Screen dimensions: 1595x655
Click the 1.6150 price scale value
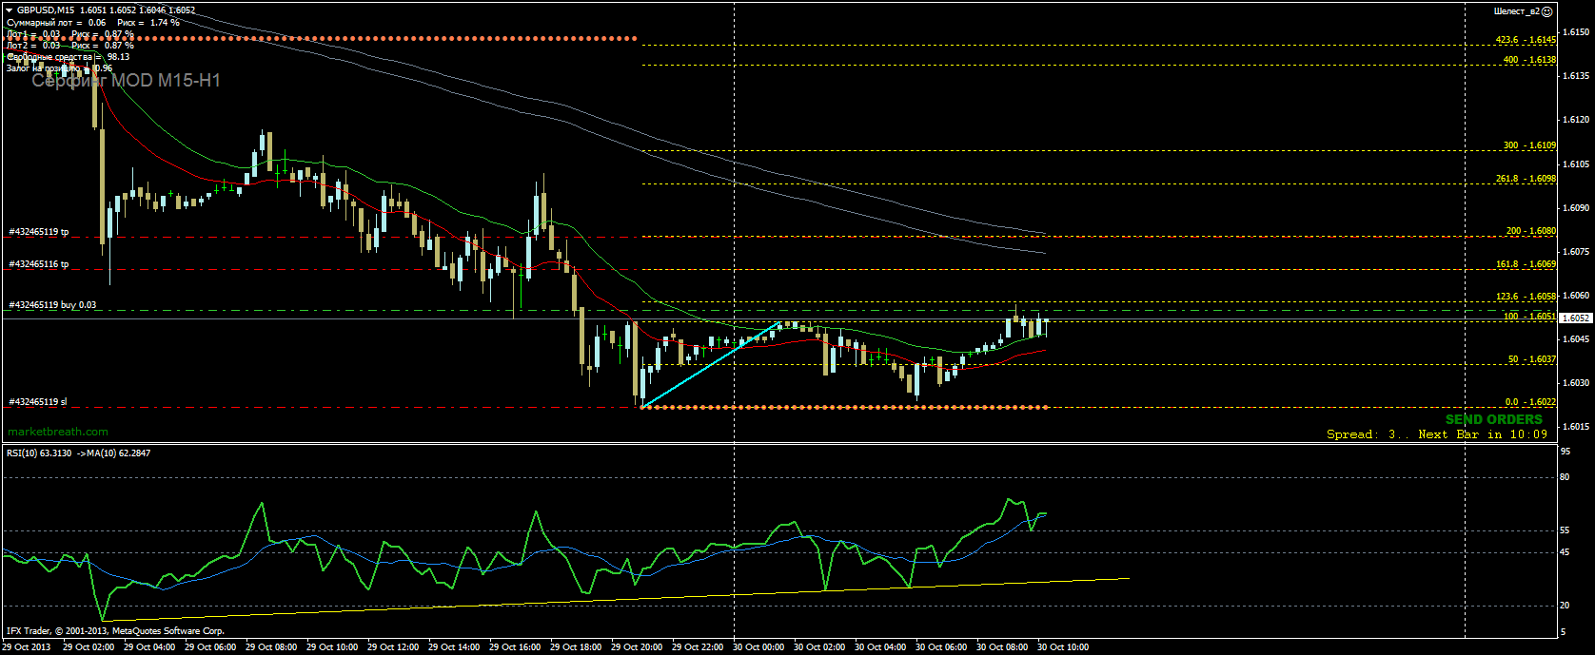pyautogui.click(x=1576, y=31)
